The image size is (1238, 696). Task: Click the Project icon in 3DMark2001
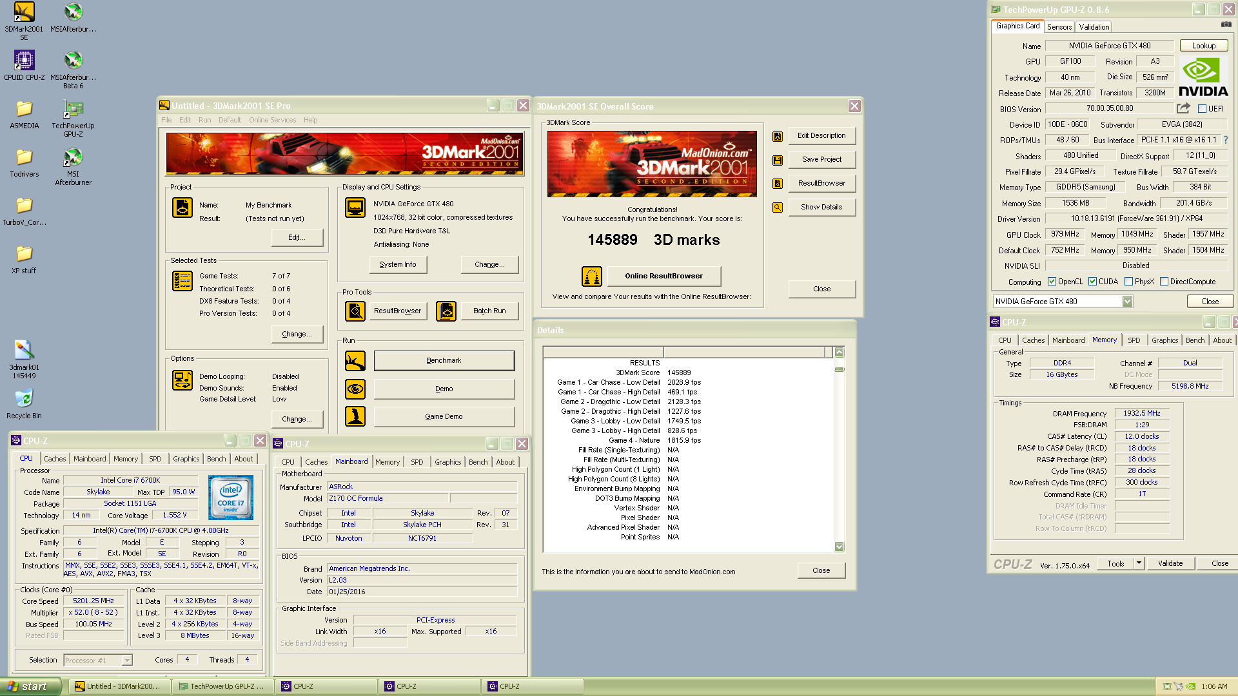[x=182, y=208]
